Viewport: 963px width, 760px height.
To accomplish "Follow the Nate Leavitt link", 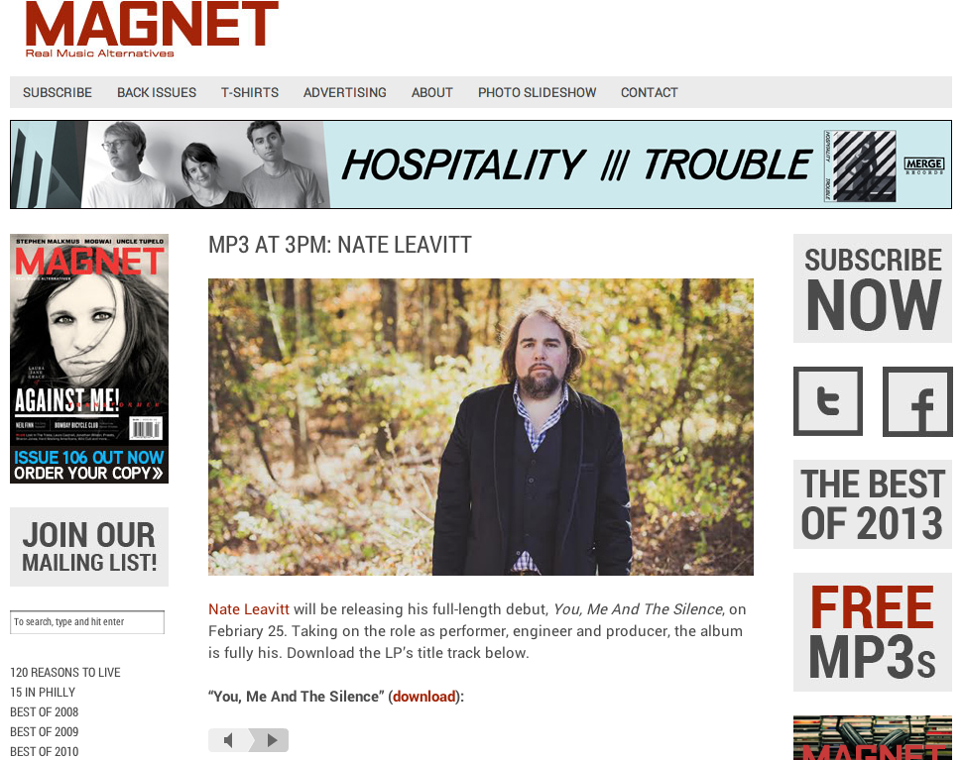I will click(249, 609).
